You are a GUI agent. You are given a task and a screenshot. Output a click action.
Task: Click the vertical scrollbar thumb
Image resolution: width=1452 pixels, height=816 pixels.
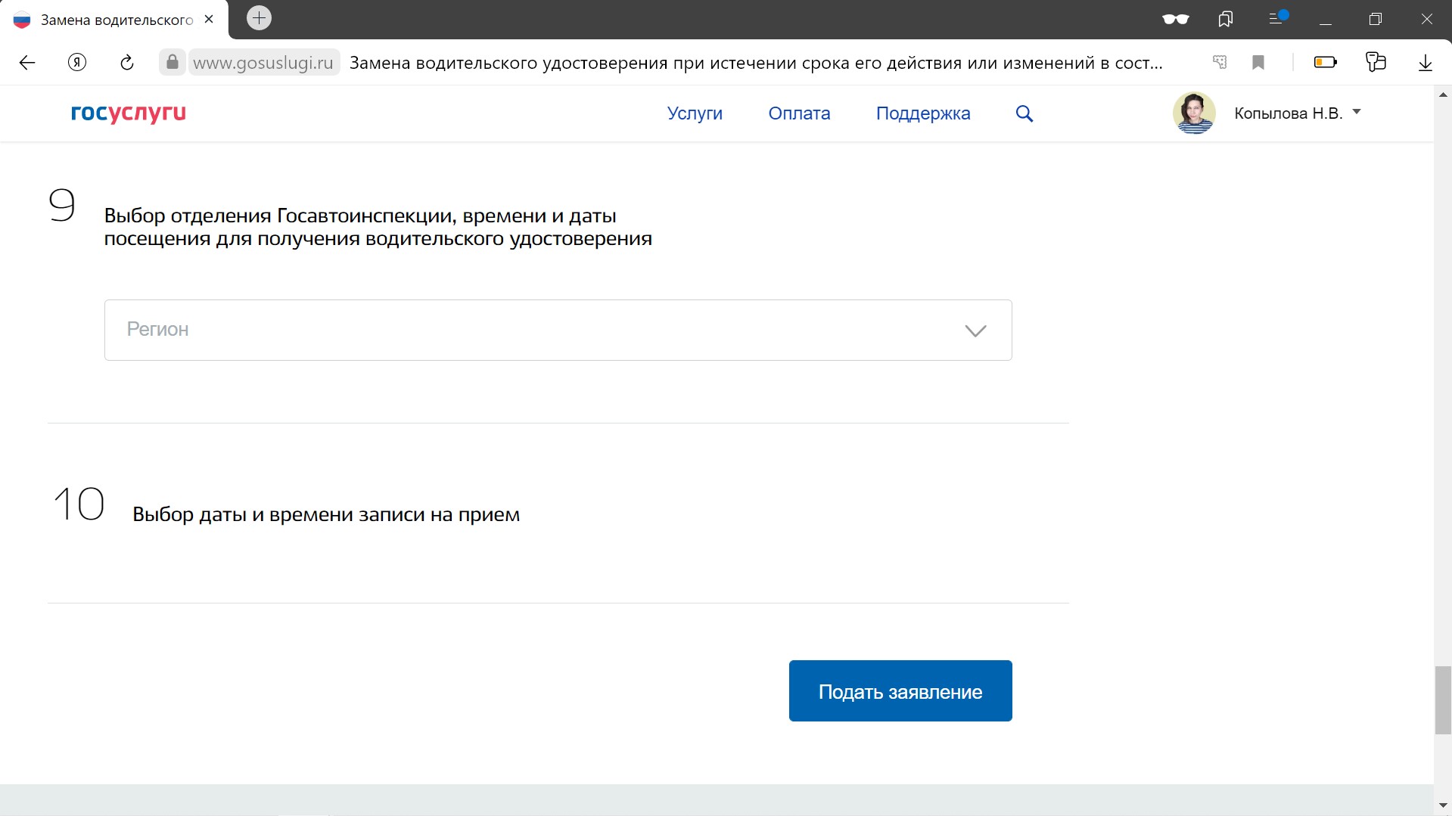coord(1442,700)
